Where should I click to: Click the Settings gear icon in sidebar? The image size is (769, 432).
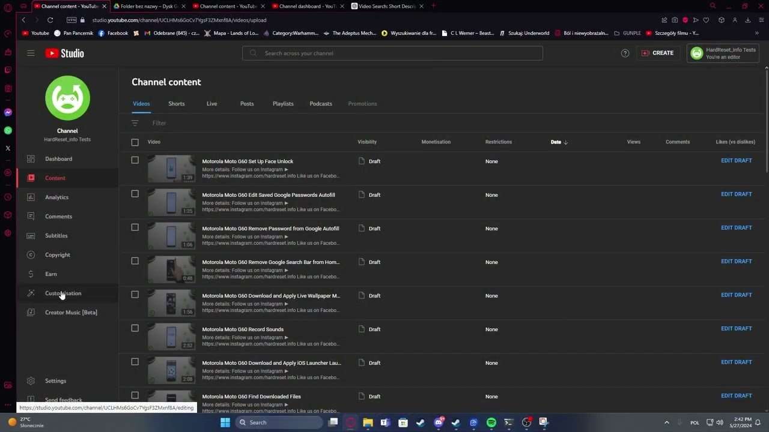click(31, 381)
